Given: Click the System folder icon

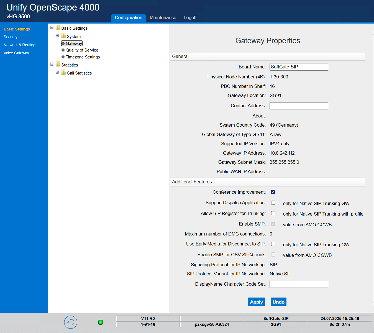Looking at the screenshot, I should (x=63, y=36).
